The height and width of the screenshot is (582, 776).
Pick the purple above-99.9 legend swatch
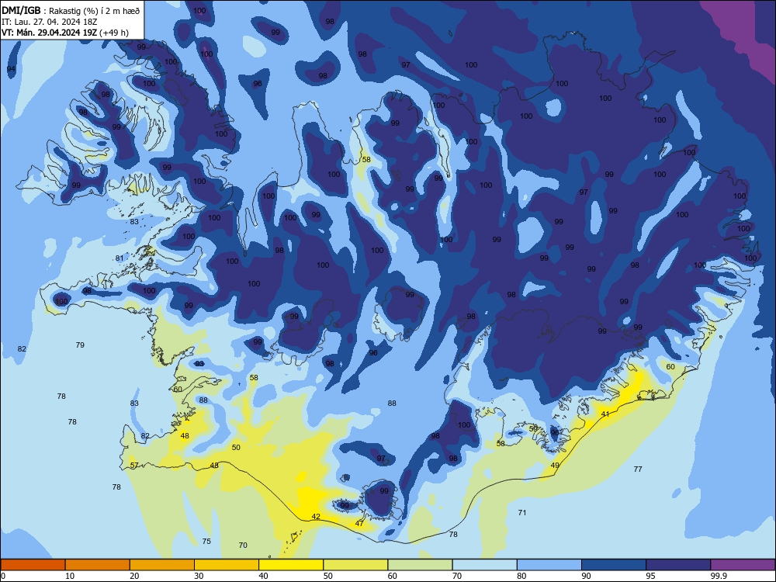743,565
